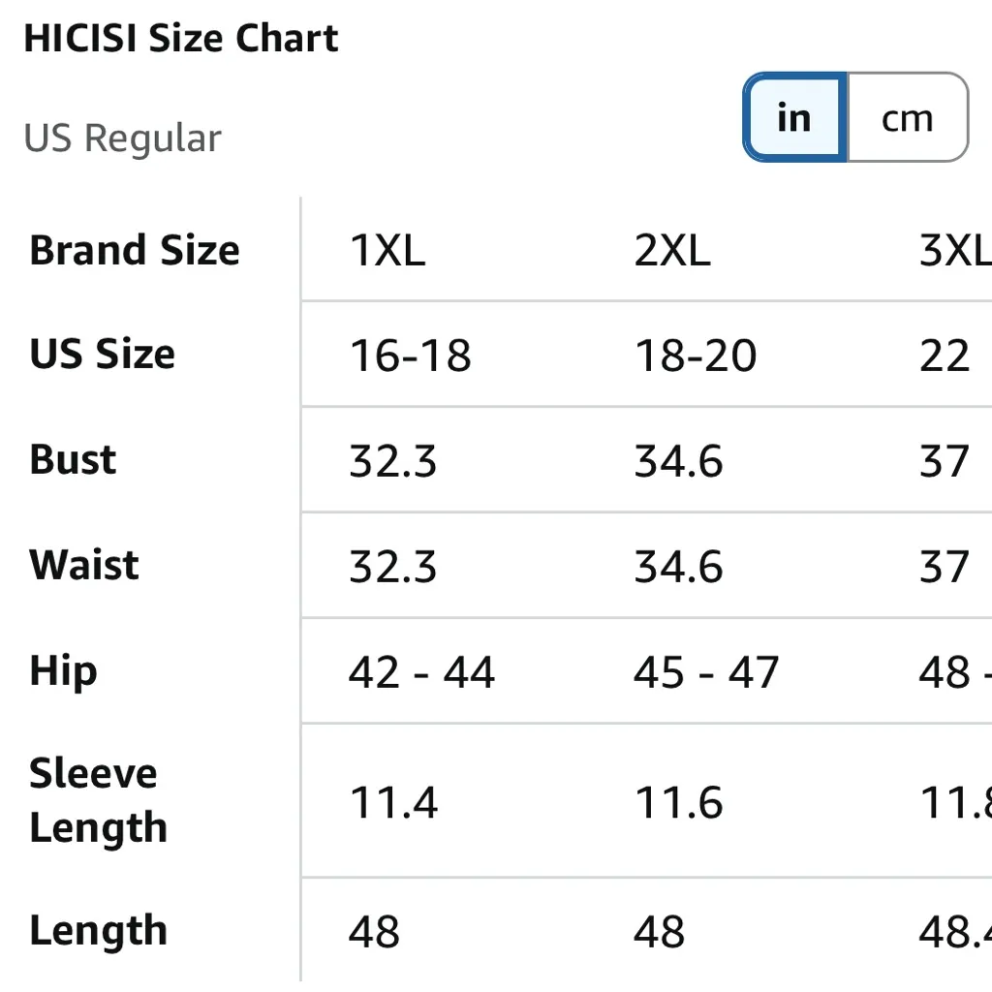Select the 16-18 US size value
Viewport: 992px width, 992px height.
(x=408, y=356)
